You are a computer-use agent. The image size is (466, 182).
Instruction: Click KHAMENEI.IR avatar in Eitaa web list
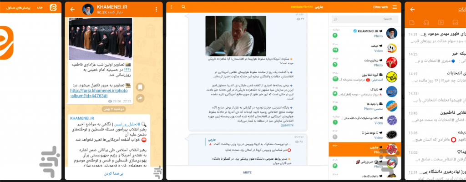pos(391,33)
